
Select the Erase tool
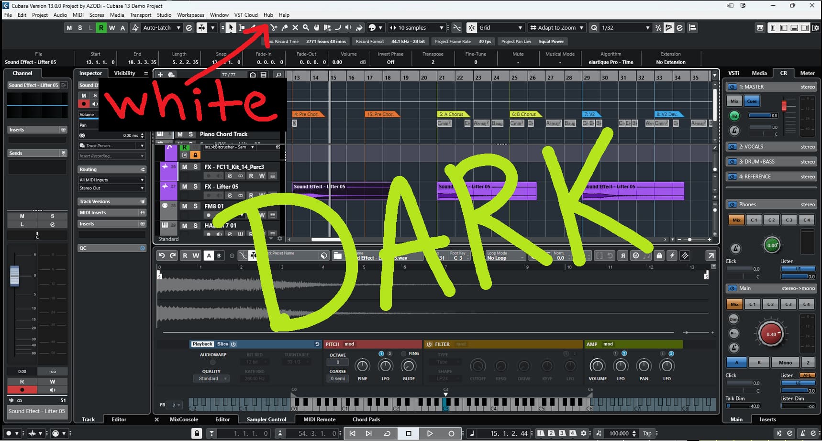click(295, 28)
